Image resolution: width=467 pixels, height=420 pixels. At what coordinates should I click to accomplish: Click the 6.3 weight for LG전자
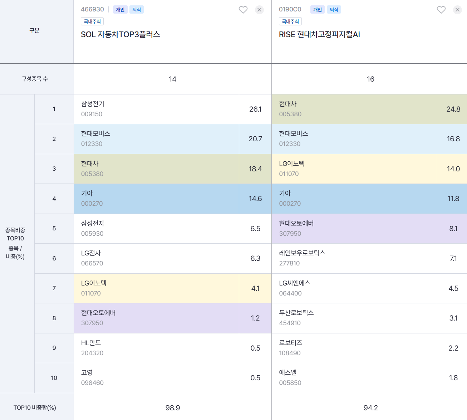pos(255,258)
